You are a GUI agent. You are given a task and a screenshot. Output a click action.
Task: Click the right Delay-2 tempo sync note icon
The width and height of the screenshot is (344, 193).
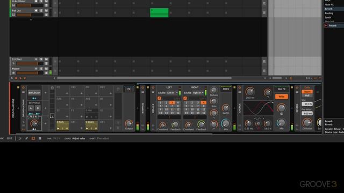coord(185,98)
